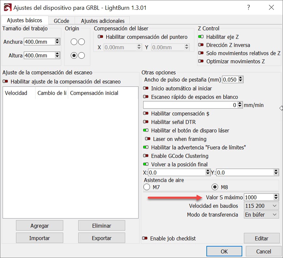Enable Optimizar movimientos Z

(x=201, y=61)
